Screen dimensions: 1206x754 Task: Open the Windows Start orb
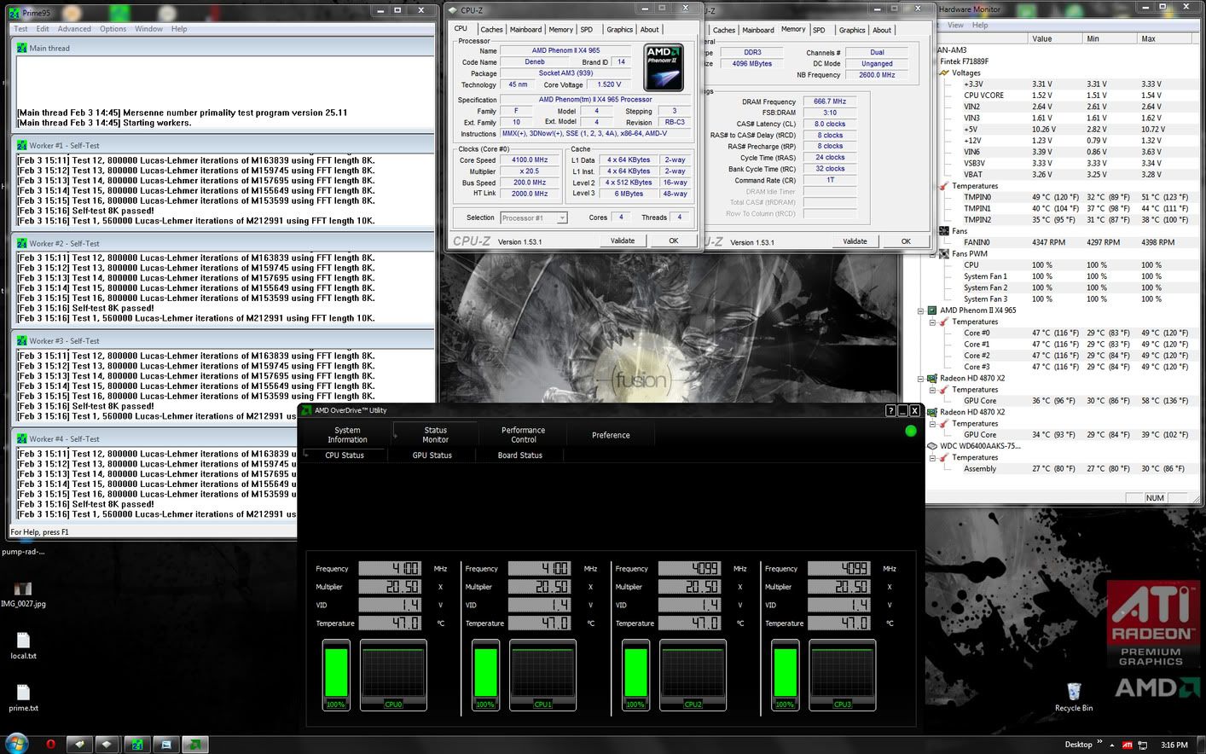[x=15, y=743]
